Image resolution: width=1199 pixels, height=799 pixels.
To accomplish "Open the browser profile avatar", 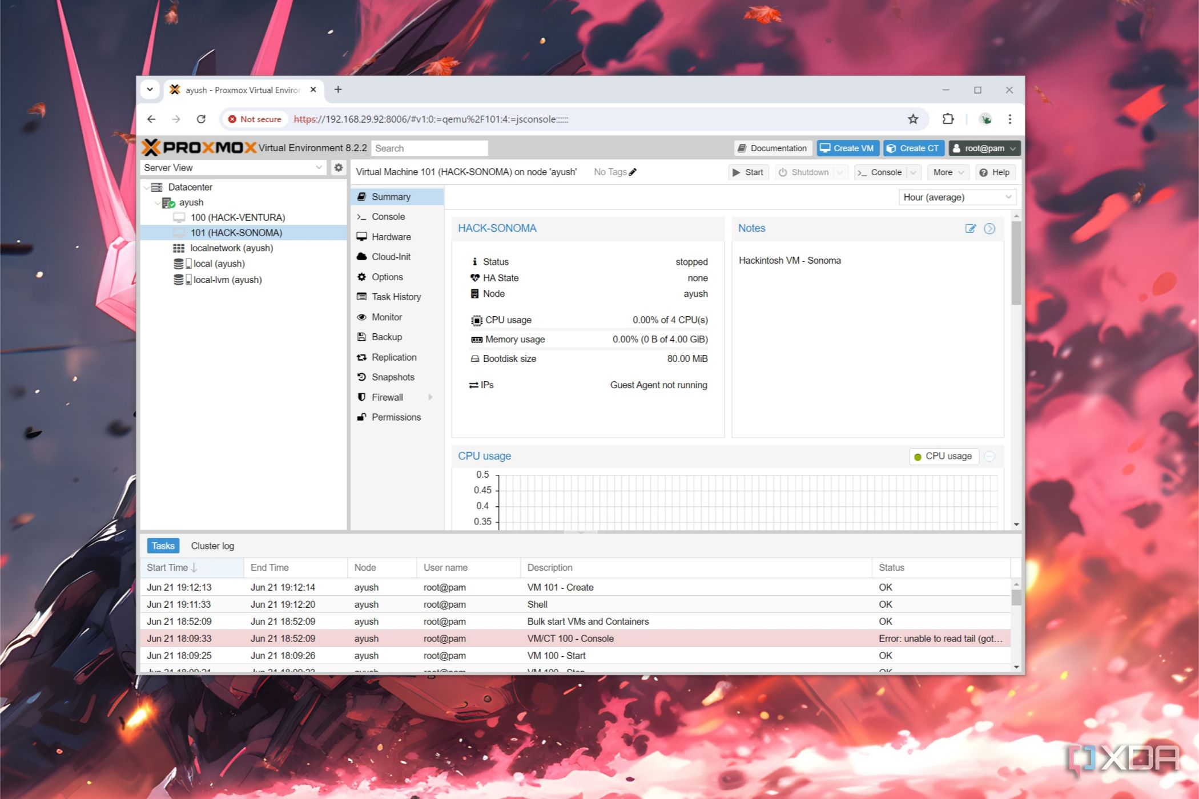I will click(x=985, y=119).
